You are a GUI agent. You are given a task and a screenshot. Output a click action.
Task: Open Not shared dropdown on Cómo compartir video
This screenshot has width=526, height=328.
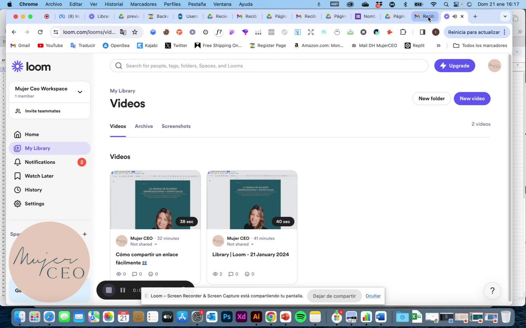click(x=144, y=244)
